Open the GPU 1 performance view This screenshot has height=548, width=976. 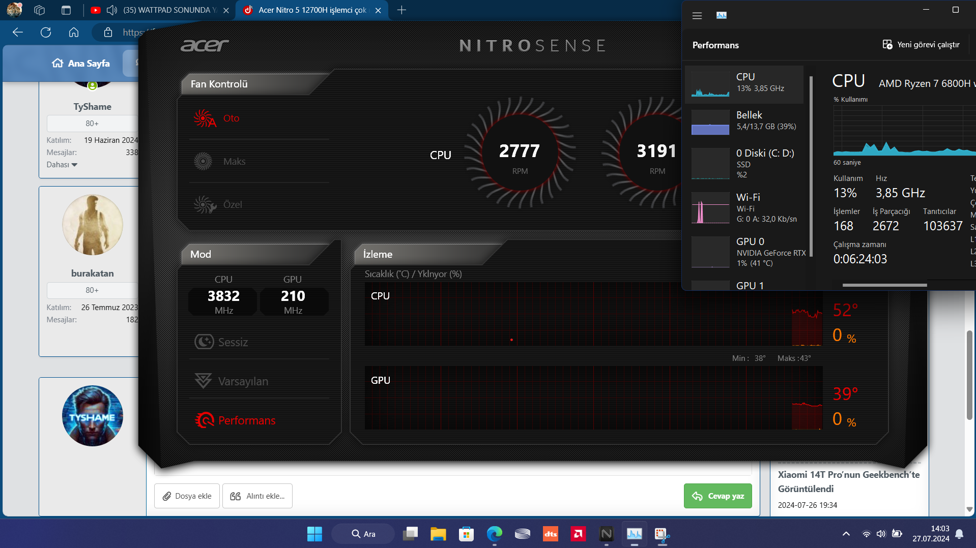coord(744,285)
